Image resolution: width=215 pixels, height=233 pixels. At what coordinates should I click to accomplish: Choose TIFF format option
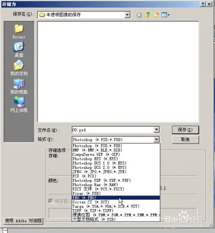(x=116, y=211)
